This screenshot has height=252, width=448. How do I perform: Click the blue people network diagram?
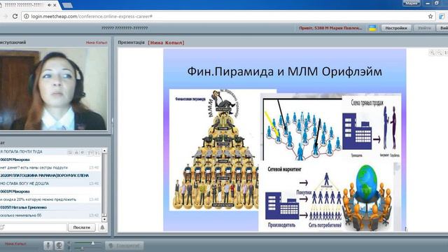302,130
